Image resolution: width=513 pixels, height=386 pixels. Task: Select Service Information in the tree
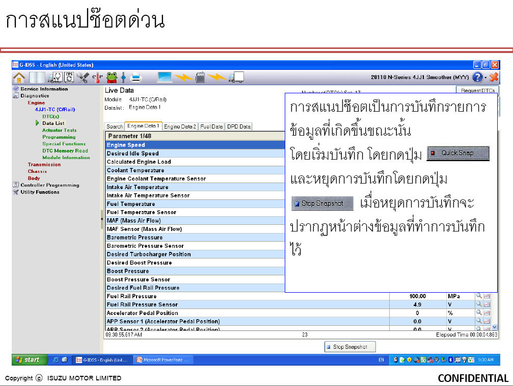[44, 89]
